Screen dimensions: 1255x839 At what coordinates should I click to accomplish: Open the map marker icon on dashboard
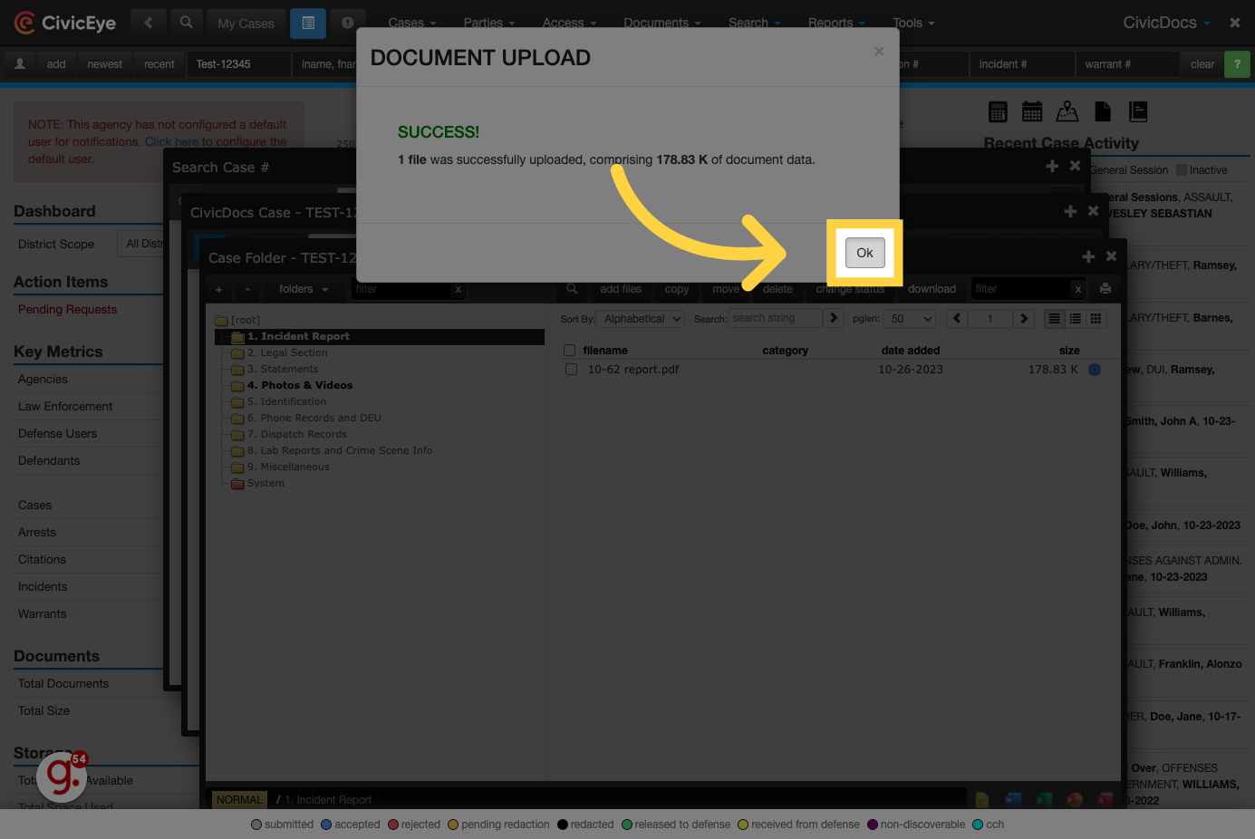tap(1067, 111)
